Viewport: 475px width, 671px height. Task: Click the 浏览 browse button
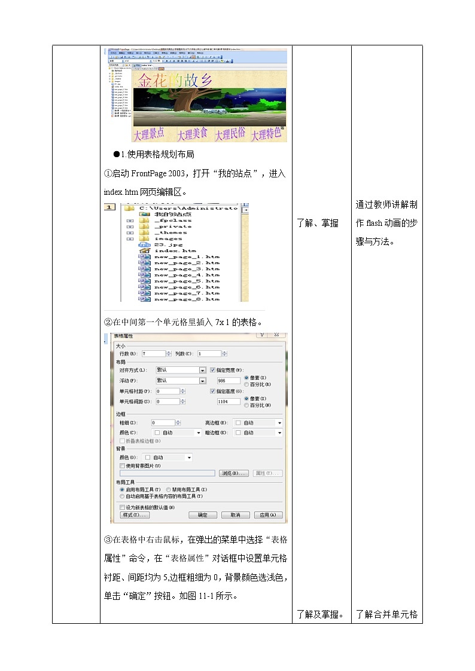[234, 473]
